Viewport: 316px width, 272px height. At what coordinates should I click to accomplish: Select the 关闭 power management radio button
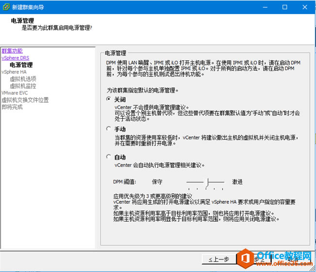click(x=109, y=99)
